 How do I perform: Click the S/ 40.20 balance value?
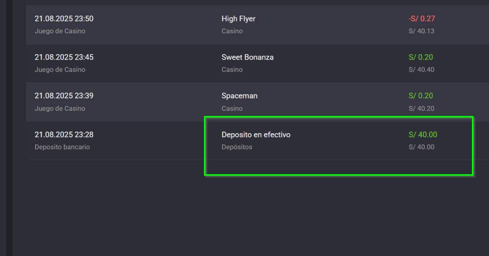[x=421, y=108]
